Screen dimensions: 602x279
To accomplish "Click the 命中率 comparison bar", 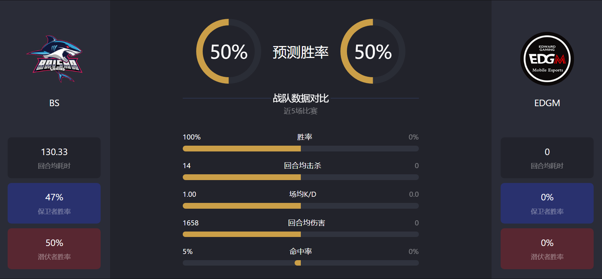I will pyautogui.click(x=301, y=263).
